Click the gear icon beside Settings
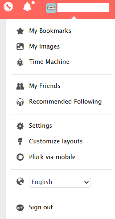The image size is (115, 219). (20, 126)
